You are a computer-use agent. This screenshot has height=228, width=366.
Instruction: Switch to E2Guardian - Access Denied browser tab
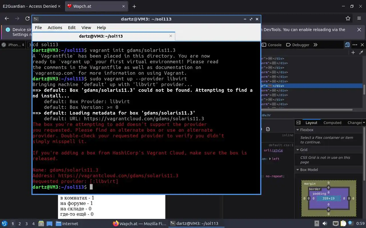tap(30, 6)
